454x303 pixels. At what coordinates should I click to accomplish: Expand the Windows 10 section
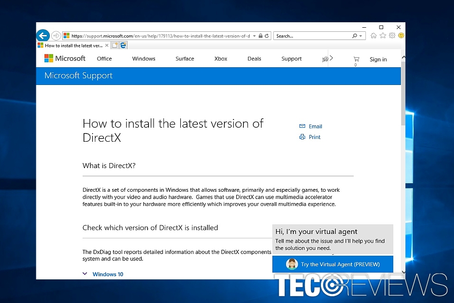click(x=85, y=274)
